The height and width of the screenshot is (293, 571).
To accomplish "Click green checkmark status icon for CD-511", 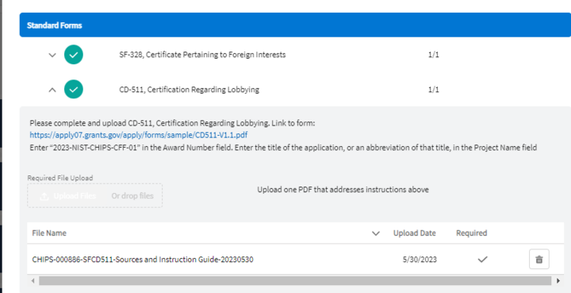I will pyautogui.click(x=74, y=89).
